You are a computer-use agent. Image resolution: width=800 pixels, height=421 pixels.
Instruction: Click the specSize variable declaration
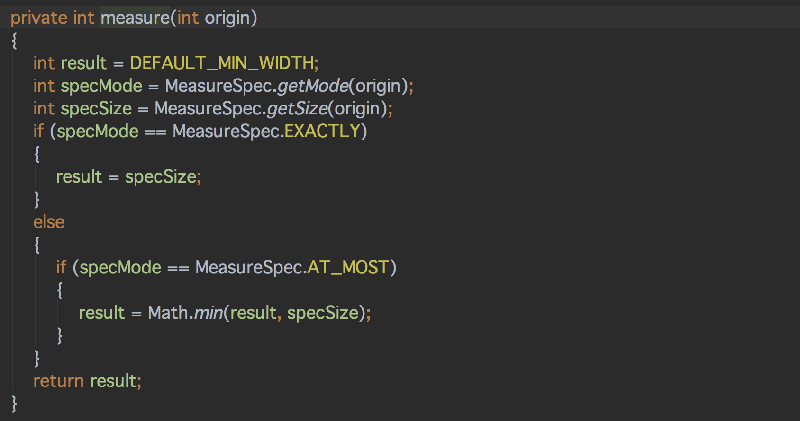click(x=96, y=109)
